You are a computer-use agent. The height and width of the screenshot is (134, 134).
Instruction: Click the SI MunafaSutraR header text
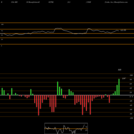point(33,2)
